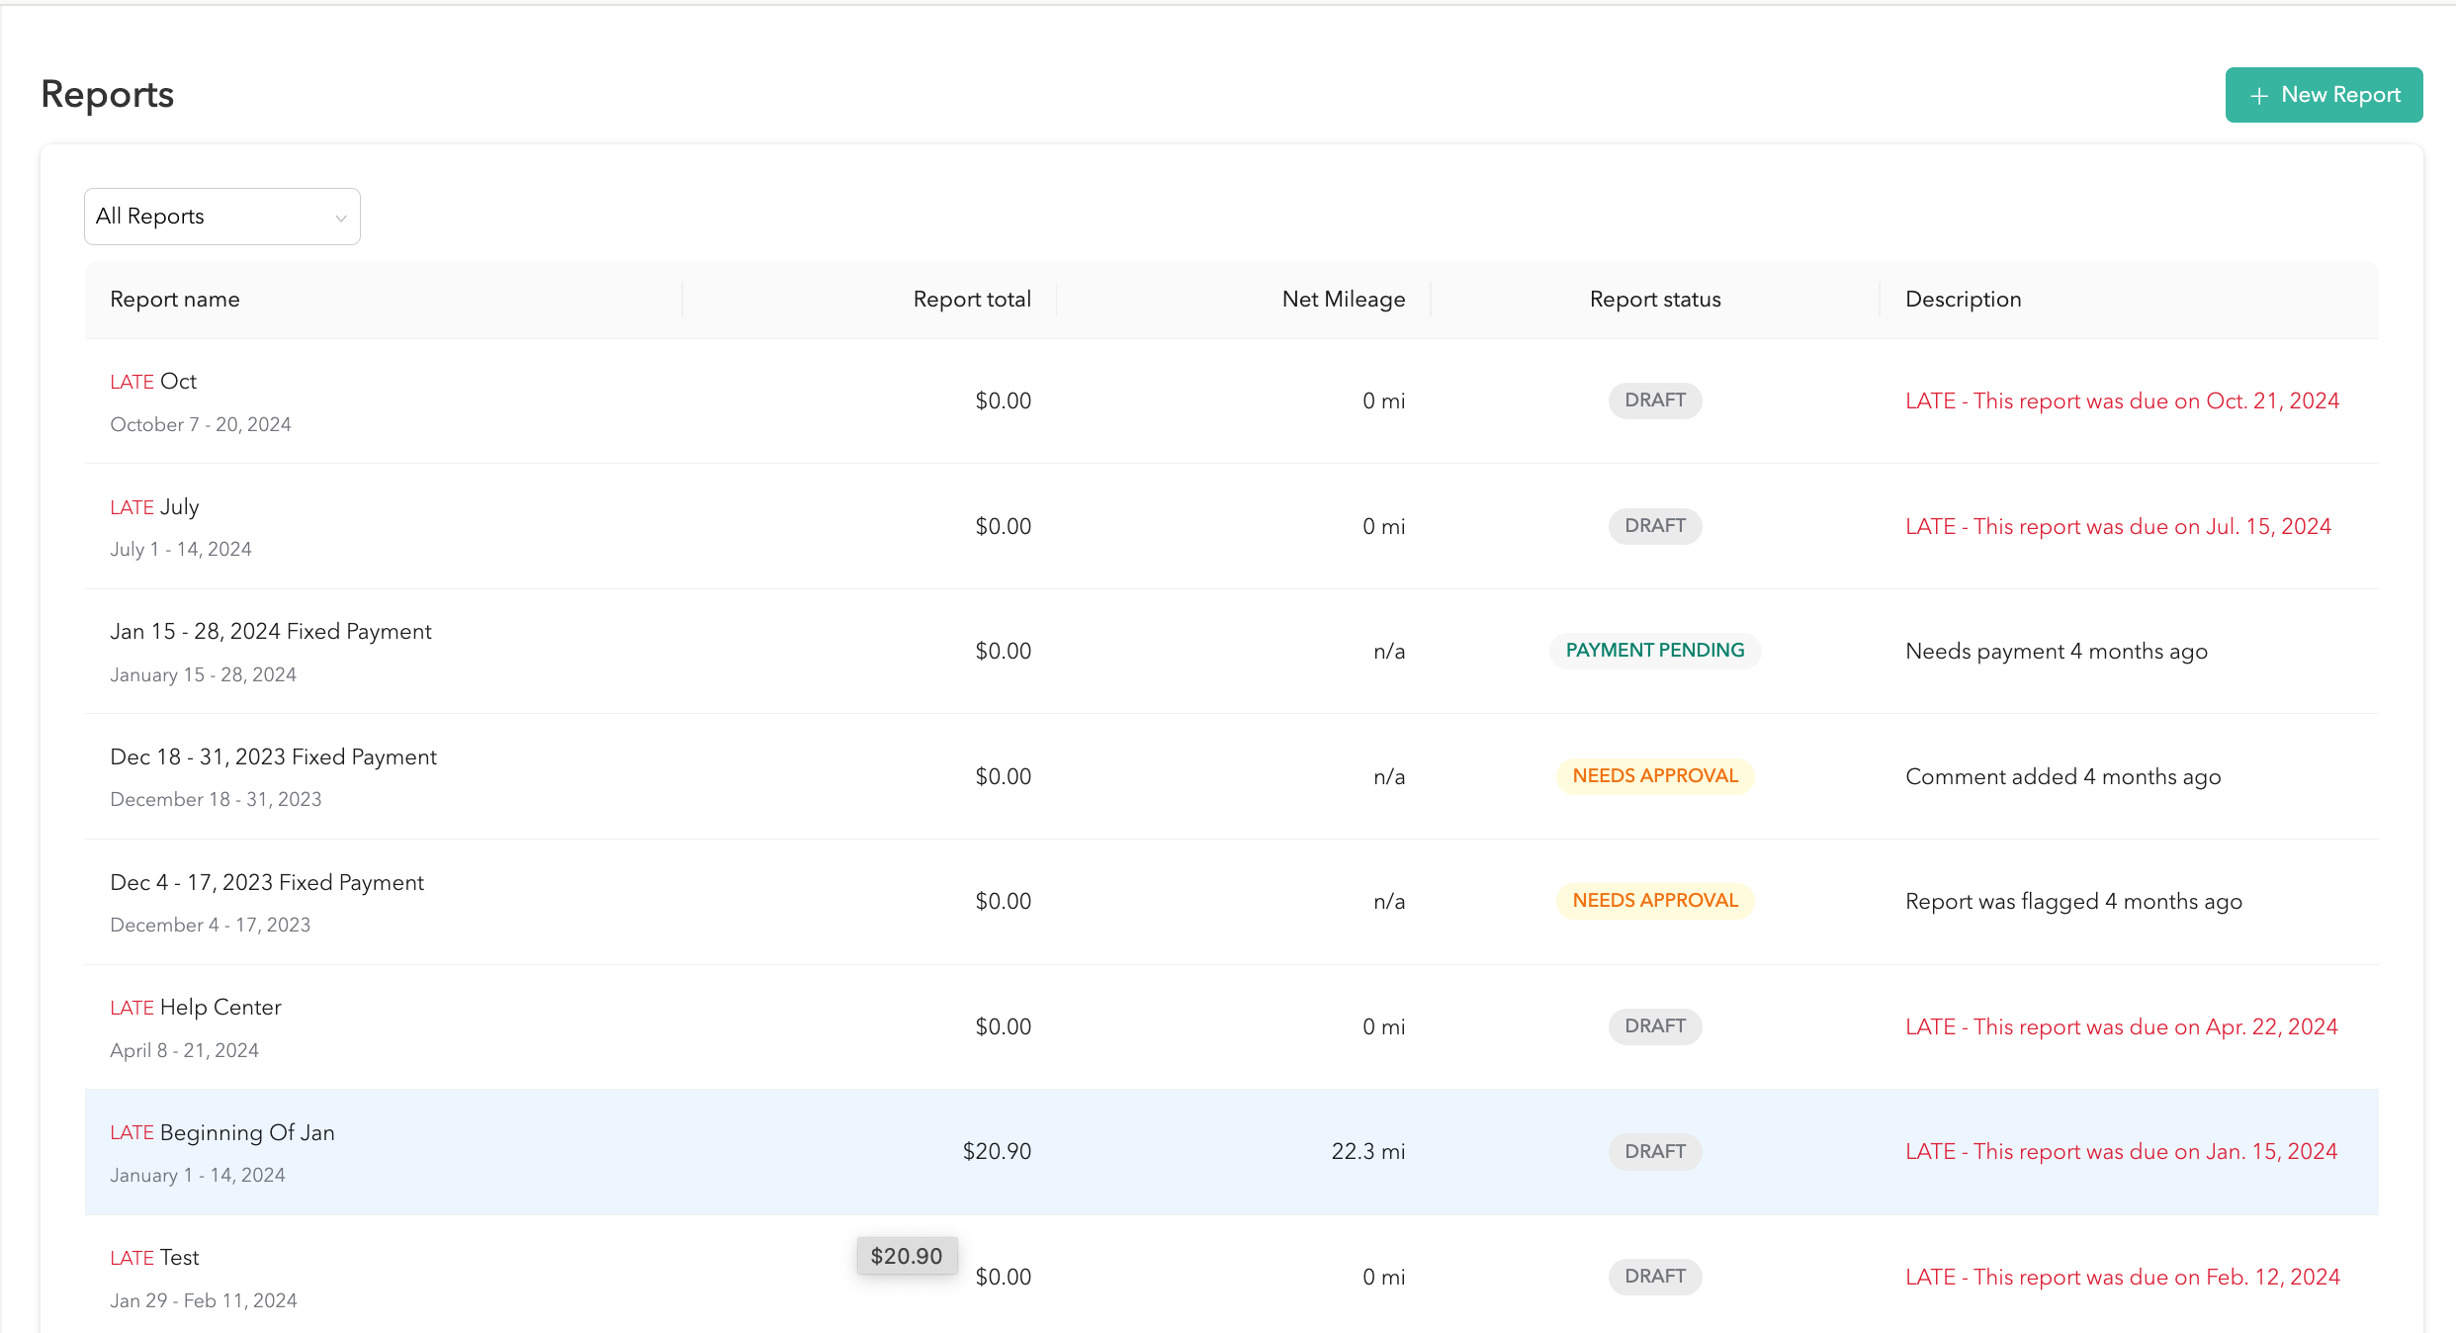Select the Jan 15 - 28, 2024 Fixed Payment report
The width and height of the screenshot is (2456, 1333).
pyautogui.click(x=271, y=631)
